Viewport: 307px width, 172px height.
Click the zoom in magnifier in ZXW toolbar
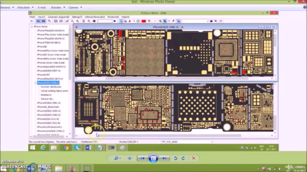[78, 21]
